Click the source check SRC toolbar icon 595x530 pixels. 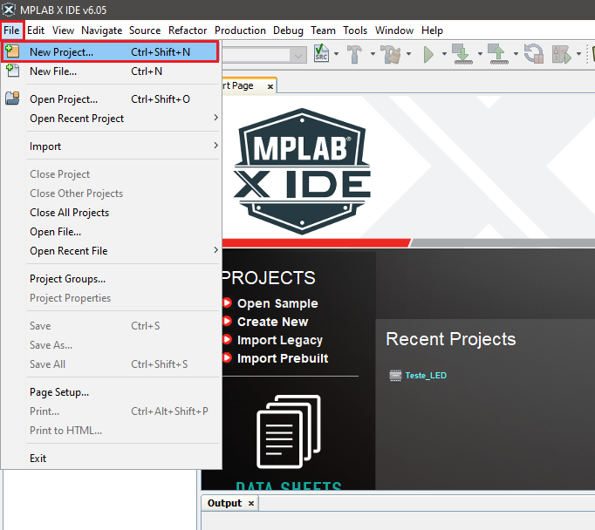[x=321, y=53]
